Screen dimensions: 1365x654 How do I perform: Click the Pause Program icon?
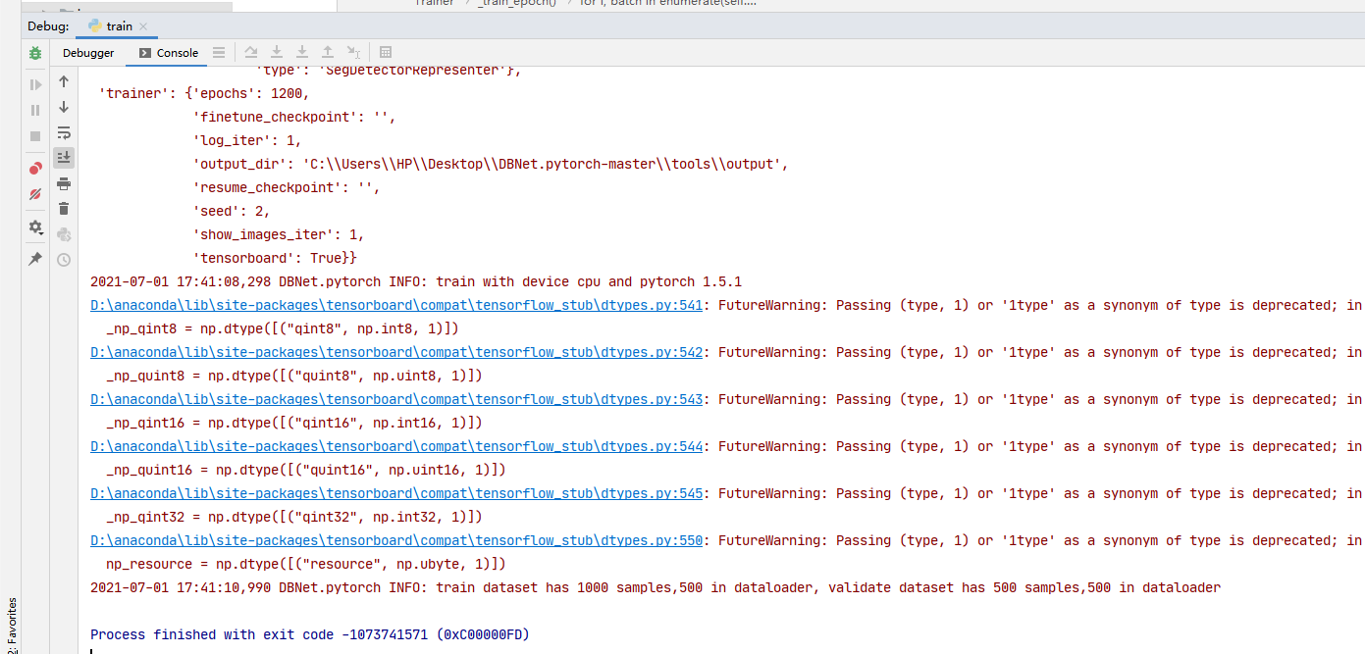tap(35, 111)
